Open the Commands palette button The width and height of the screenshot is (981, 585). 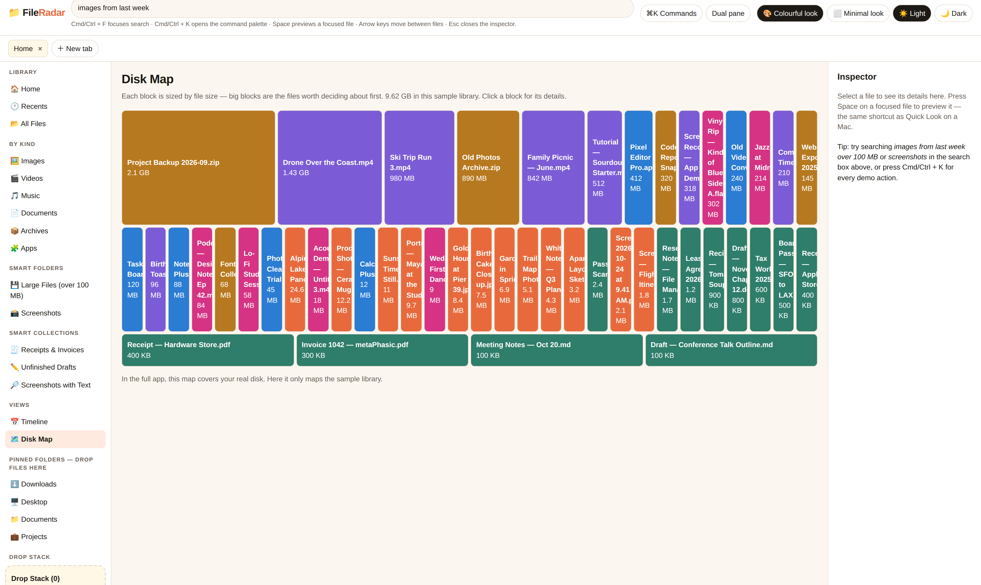click(671, 14)
